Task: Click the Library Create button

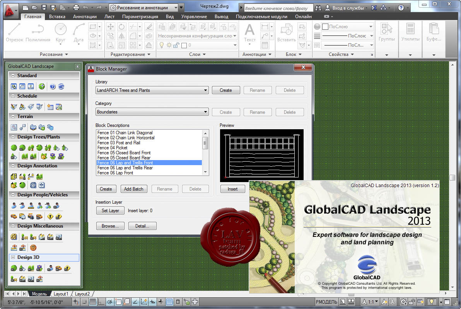Action: 226,90
